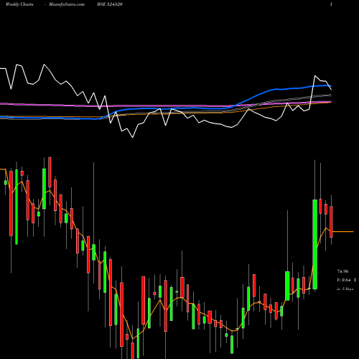Click the tallest green candlestick near the right
This screenshot has height=359, width=359.
(x=315, y=244)
